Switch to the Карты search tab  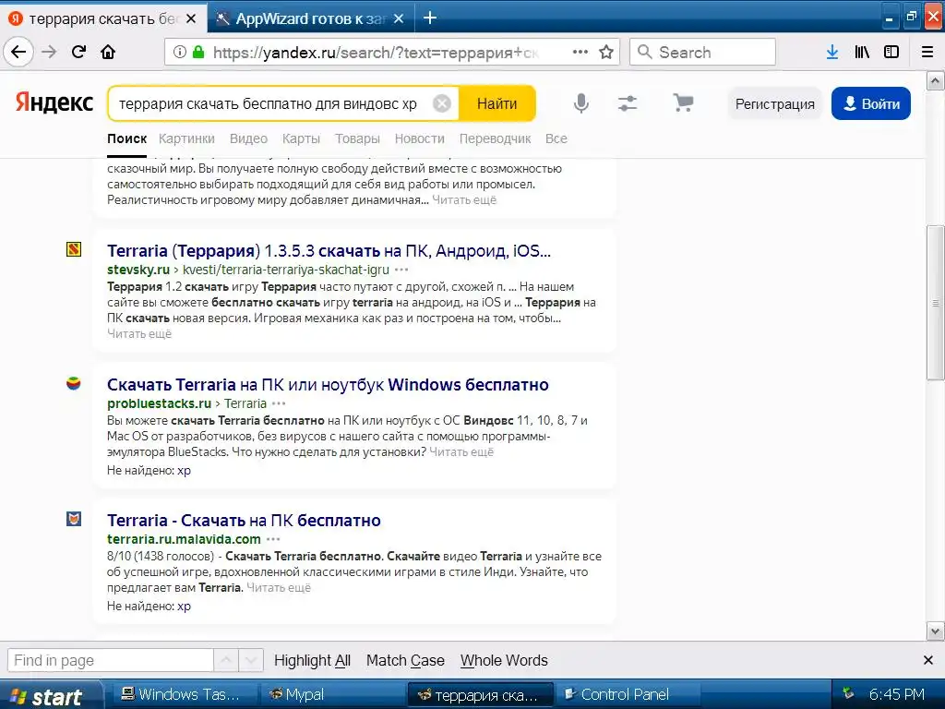coord(301,138)
